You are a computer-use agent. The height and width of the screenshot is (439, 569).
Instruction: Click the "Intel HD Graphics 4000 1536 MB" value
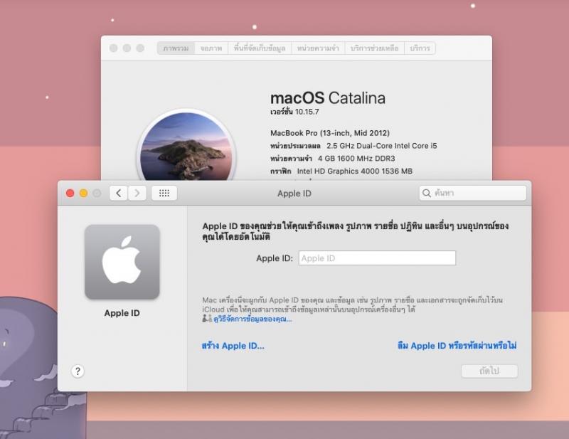(354, 171)
